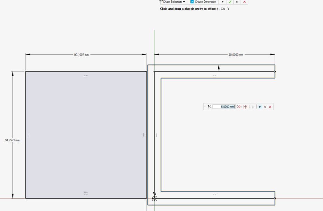Close the offset mini toolbar with red X
Image resolution: width=323 pixels, height=211 pixels.
[x=270, y=107]
